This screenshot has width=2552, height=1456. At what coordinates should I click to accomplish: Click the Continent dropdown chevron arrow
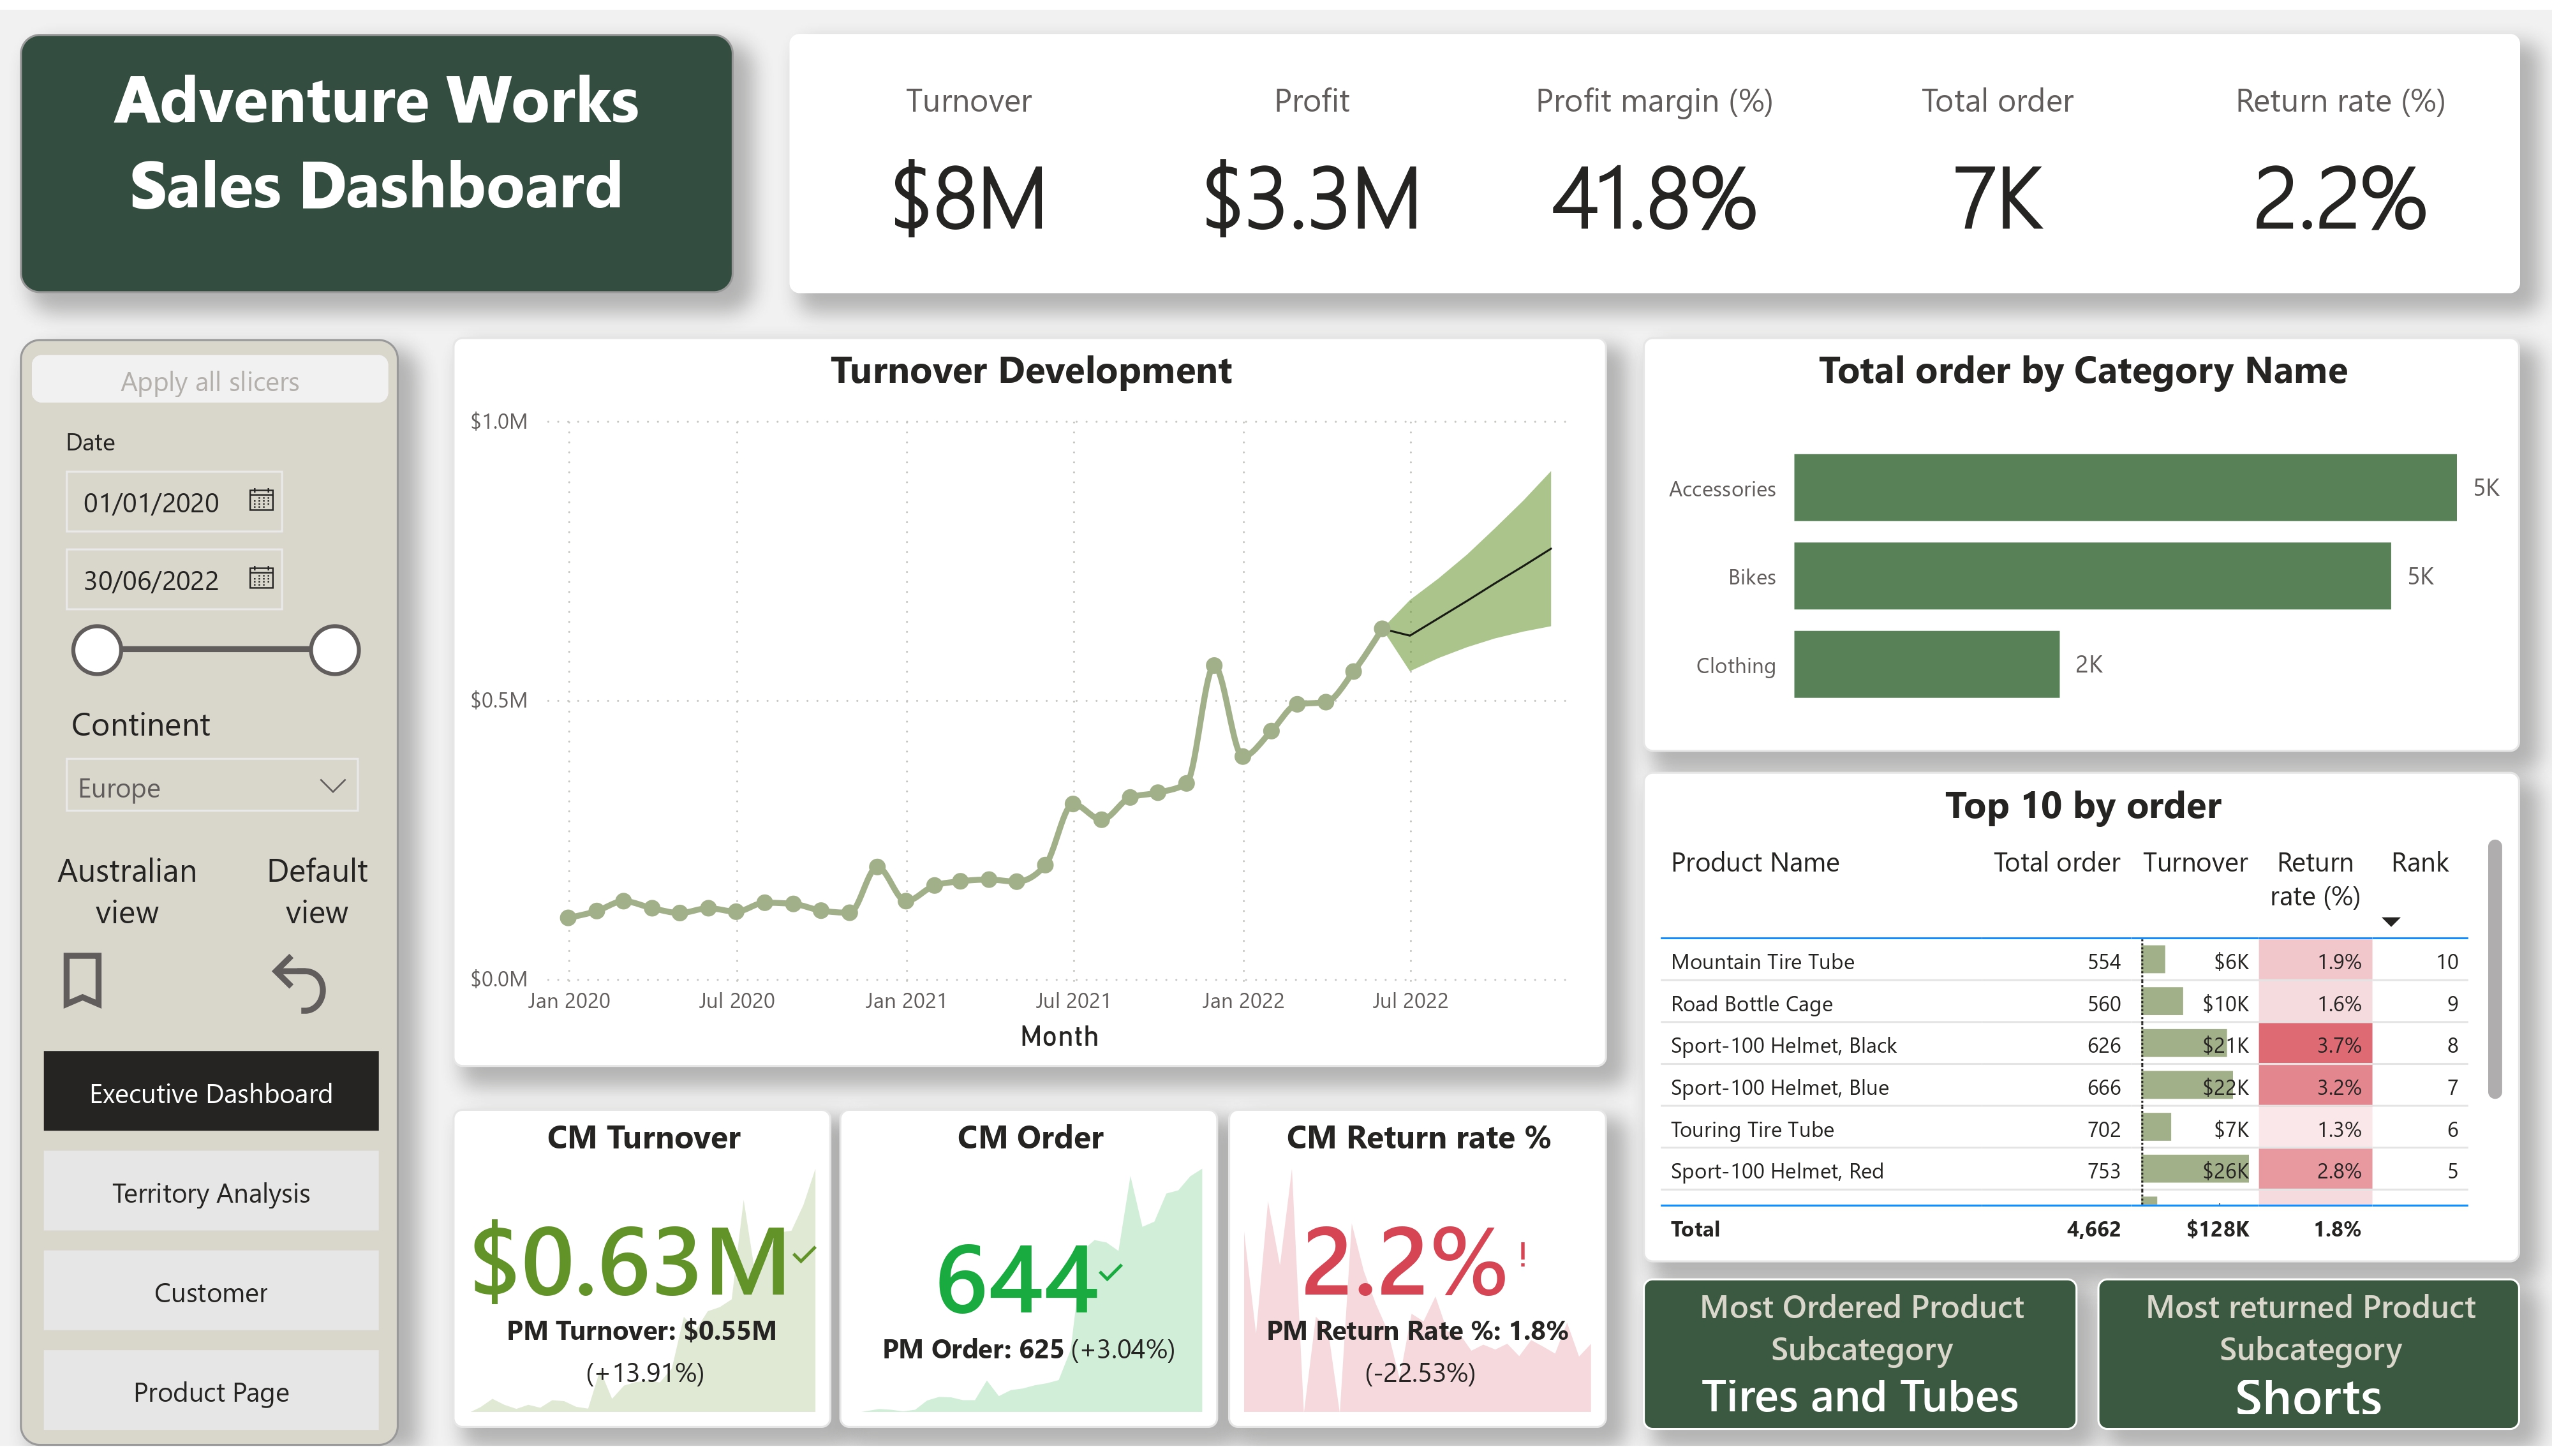click(333, 786)
